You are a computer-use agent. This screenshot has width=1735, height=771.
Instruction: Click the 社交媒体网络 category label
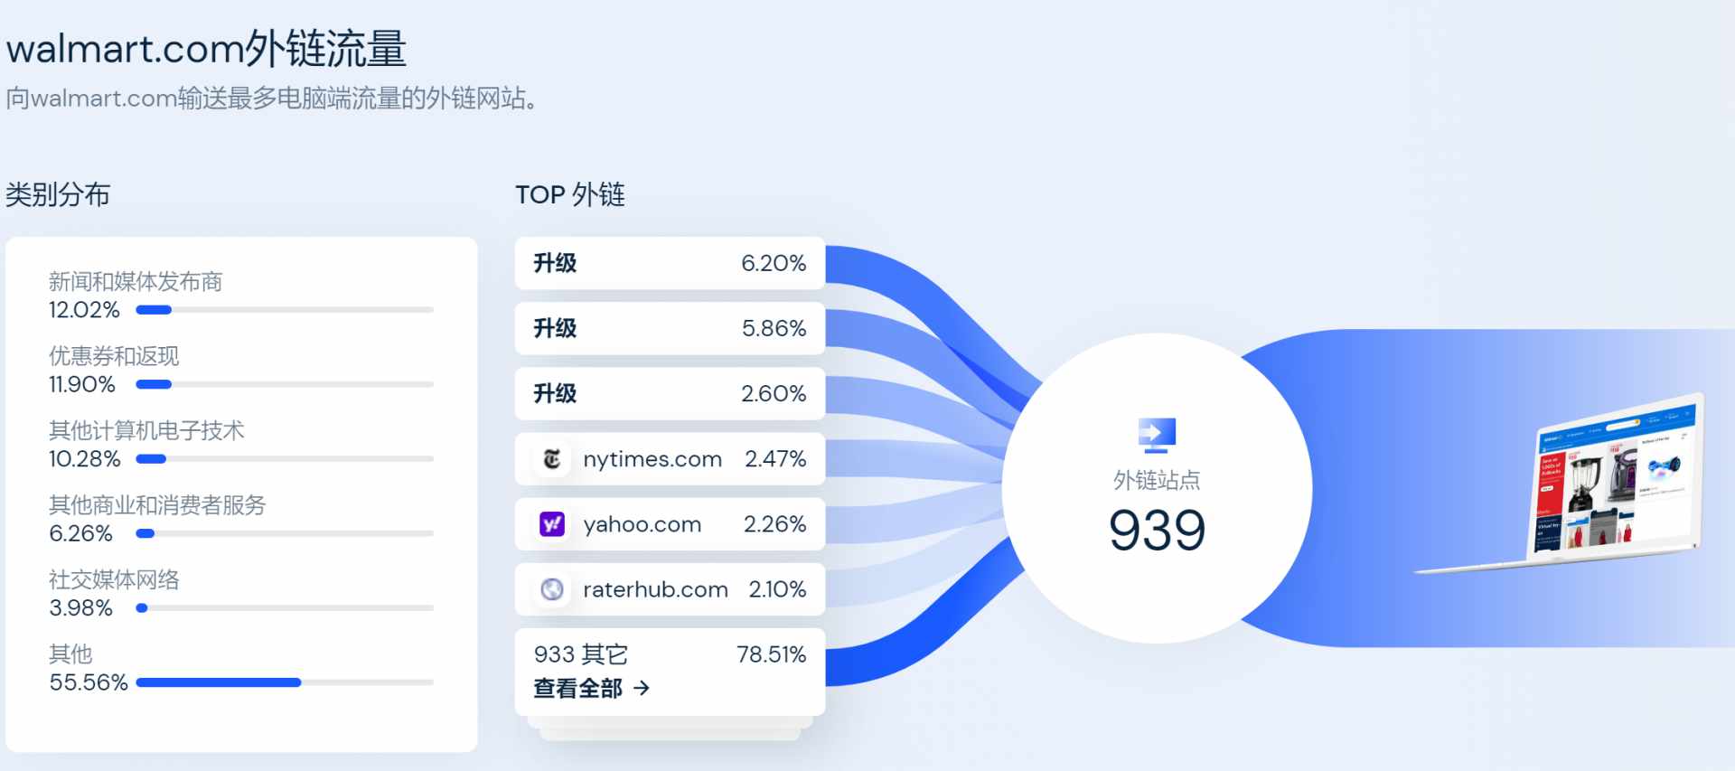pyautogui.click(x=114, y=579)
